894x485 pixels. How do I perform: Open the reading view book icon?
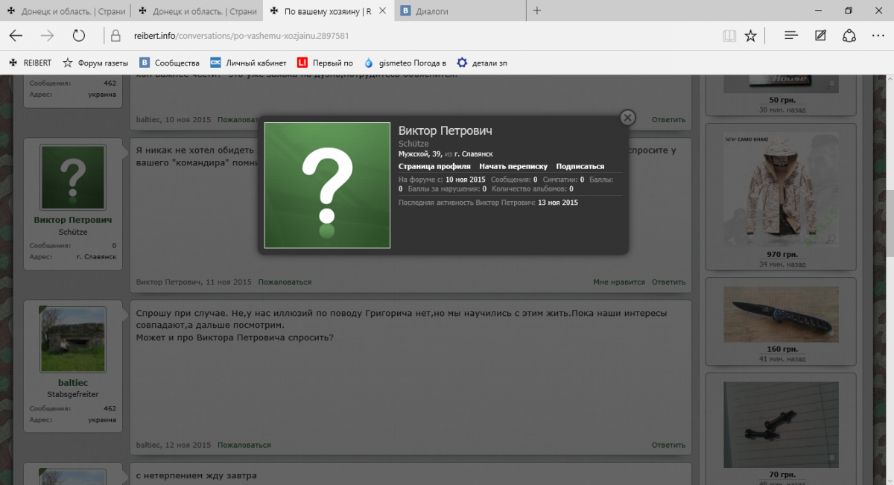point(729,36)
